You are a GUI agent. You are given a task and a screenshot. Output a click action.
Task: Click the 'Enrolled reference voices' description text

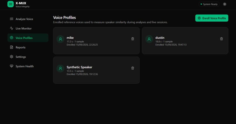pos(110,22)
